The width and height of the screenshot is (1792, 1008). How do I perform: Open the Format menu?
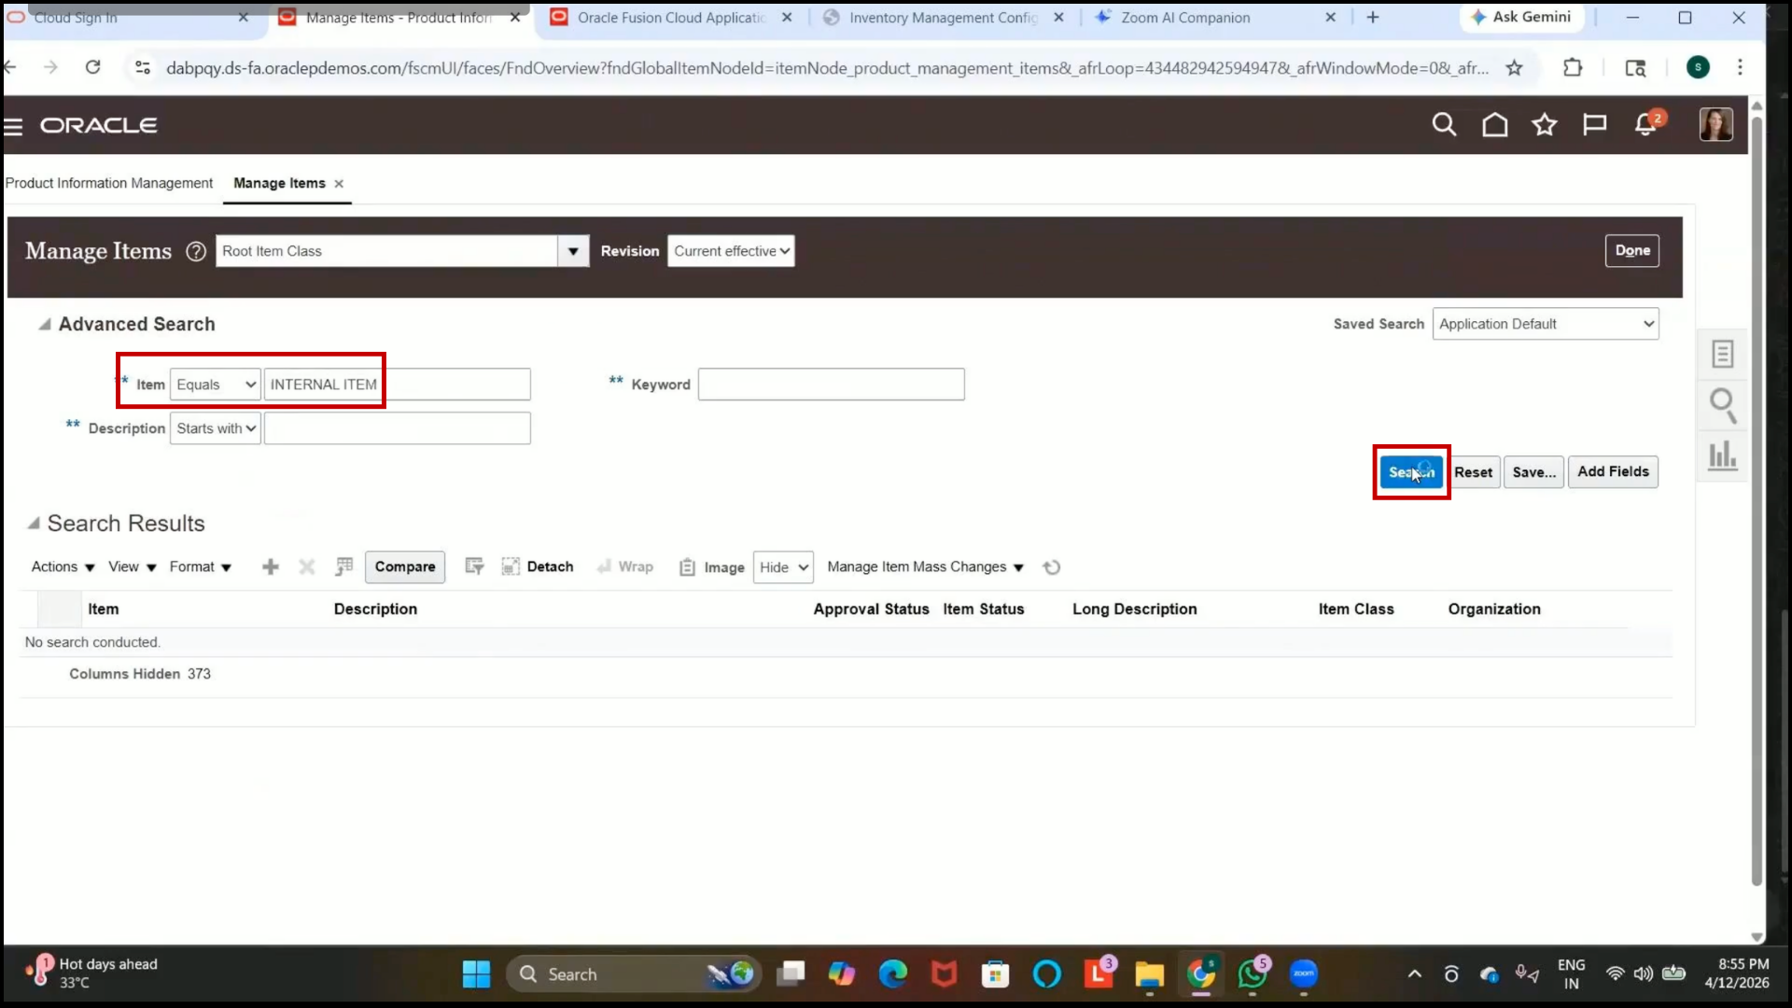click(x=200, y=567)
